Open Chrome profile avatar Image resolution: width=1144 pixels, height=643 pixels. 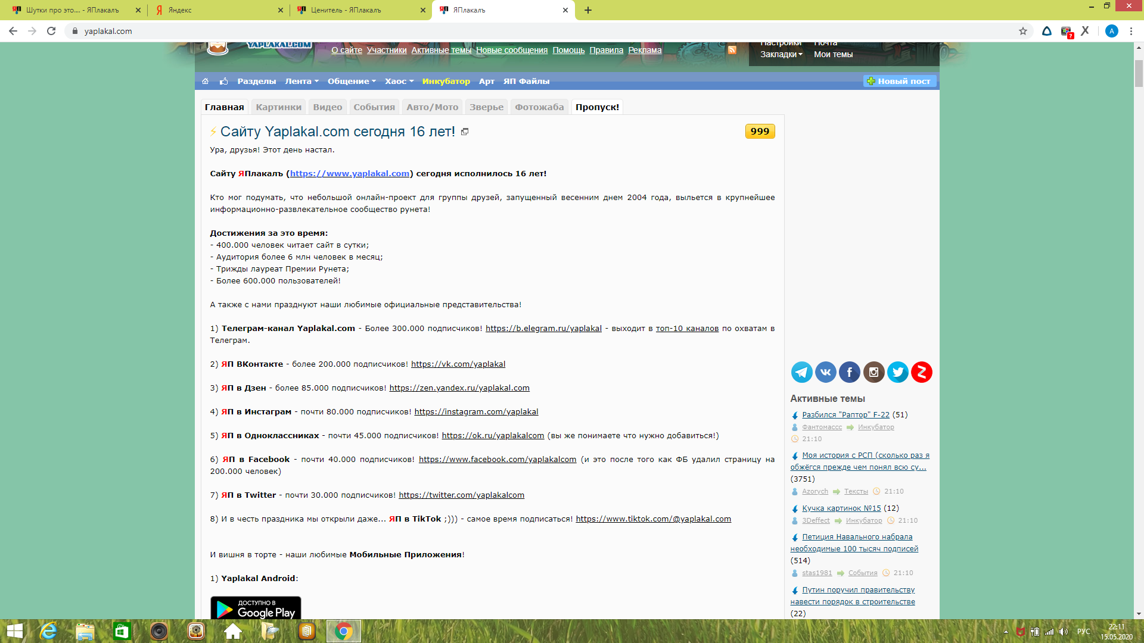click(1111, 31)
